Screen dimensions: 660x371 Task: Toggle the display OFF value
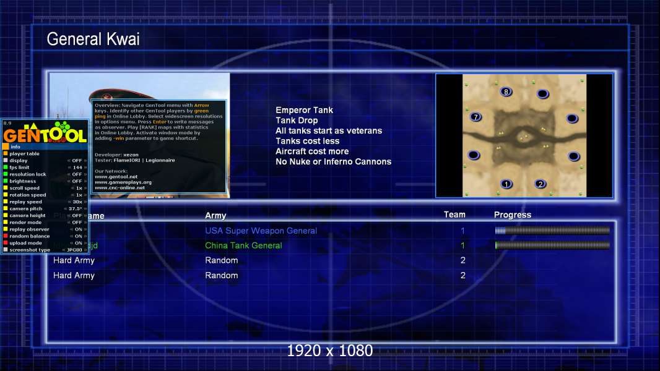point(77,161)
